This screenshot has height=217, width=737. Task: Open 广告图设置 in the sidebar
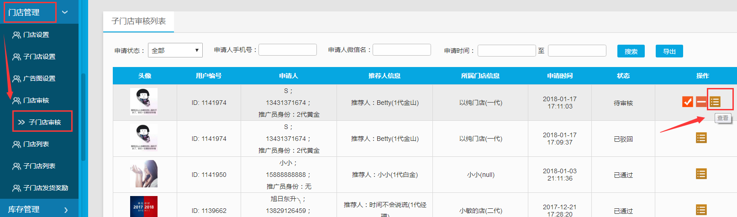coord(39,78)
